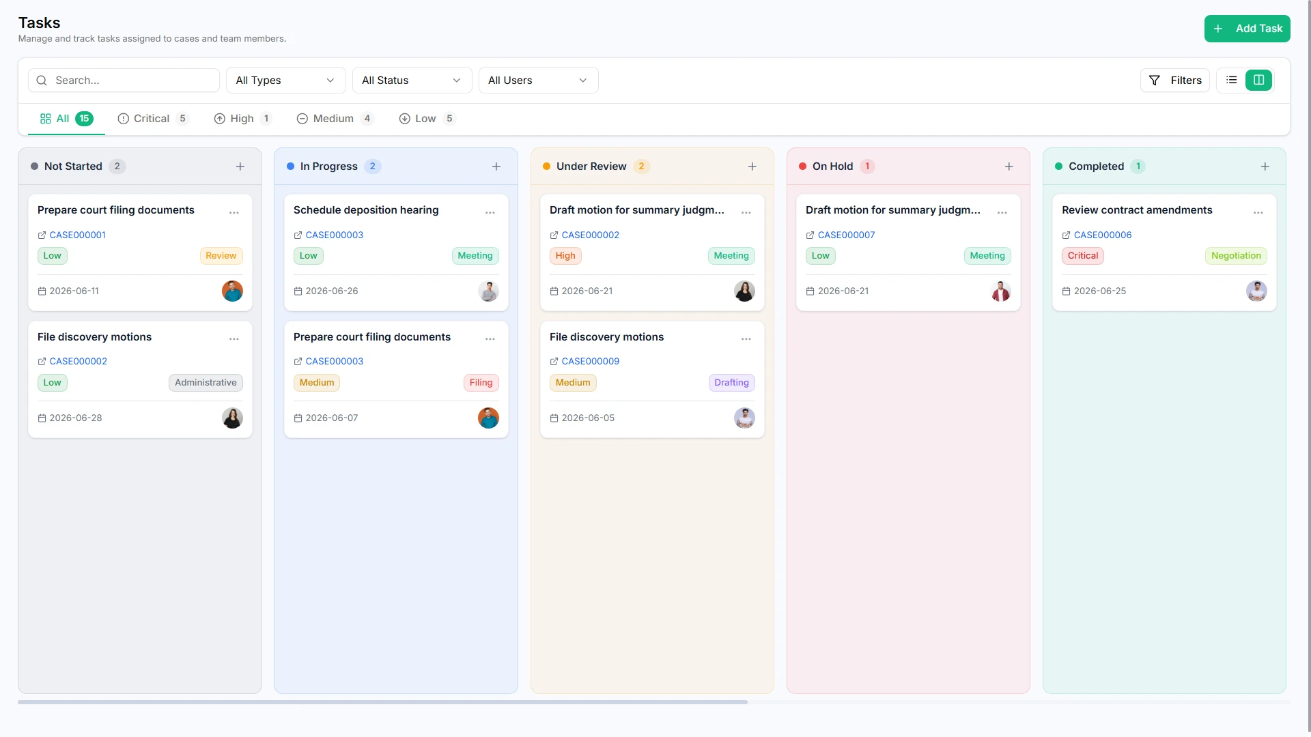
Task: Open CASE000009 link on File discovery motions
Action: (590, 362)
